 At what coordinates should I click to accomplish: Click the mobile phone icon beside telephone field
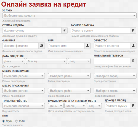click(x=133, y=61)
